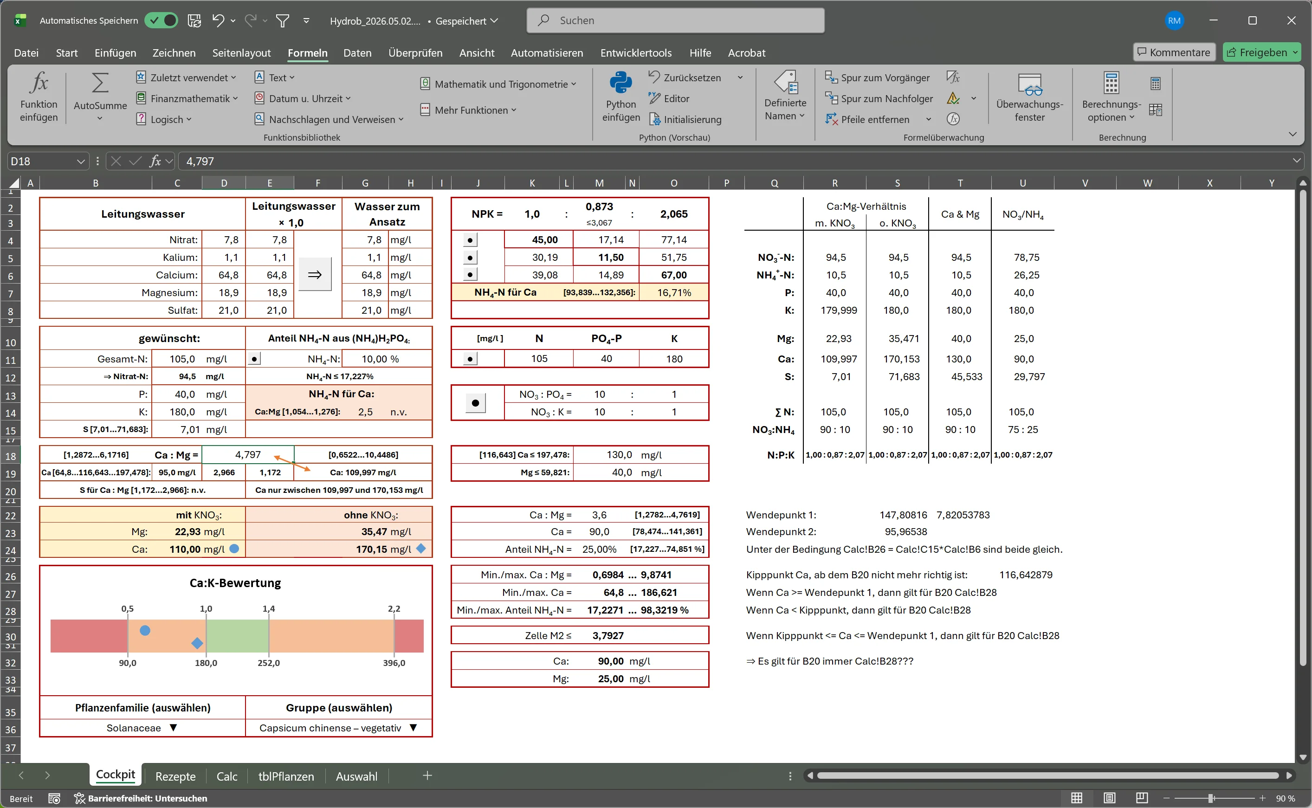This screenshot has width=1312, height=808.
Task: Open the Berechnungsoptionen dropdown
Action: [x=1111, y=97]
